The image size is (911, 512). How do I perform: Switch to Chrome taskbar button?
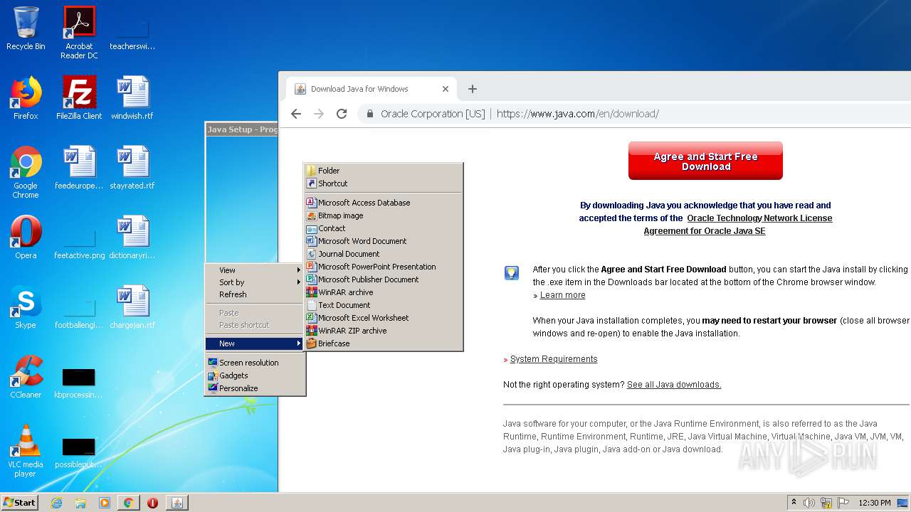coord(128,503)
